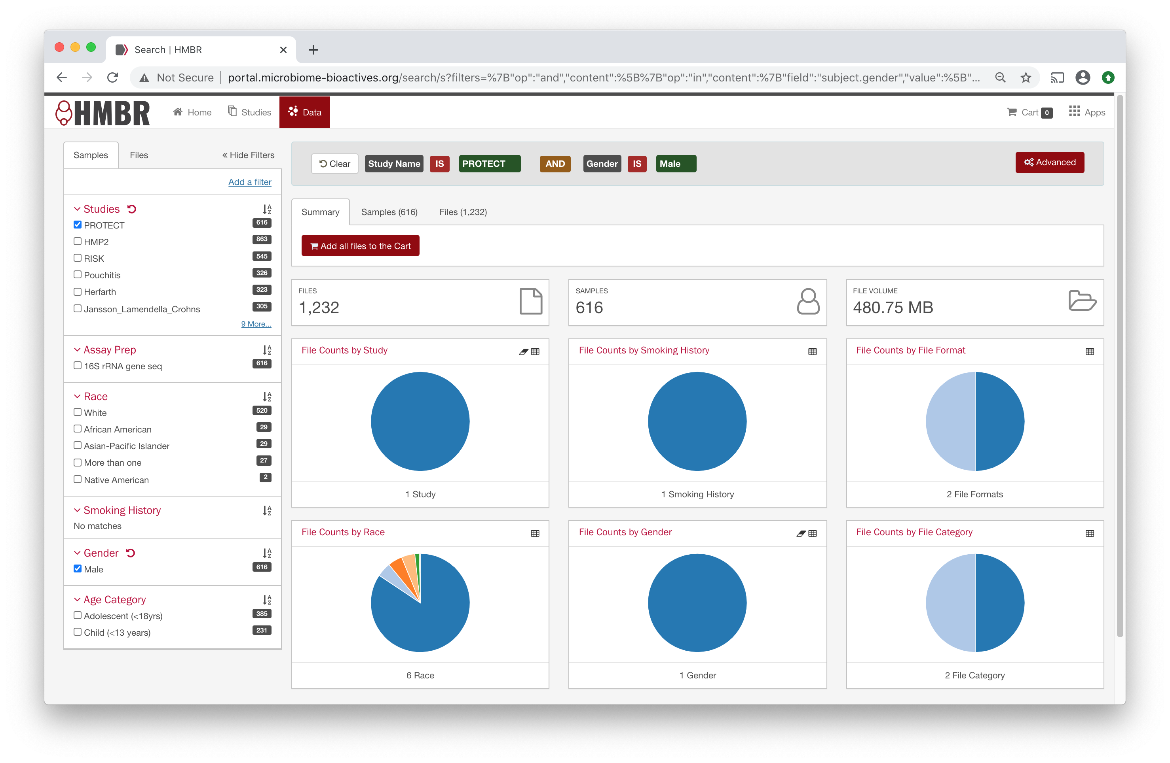Show table view for File Counts by Smoking History
1170x763 pixels.
click(x=812, y=351)
